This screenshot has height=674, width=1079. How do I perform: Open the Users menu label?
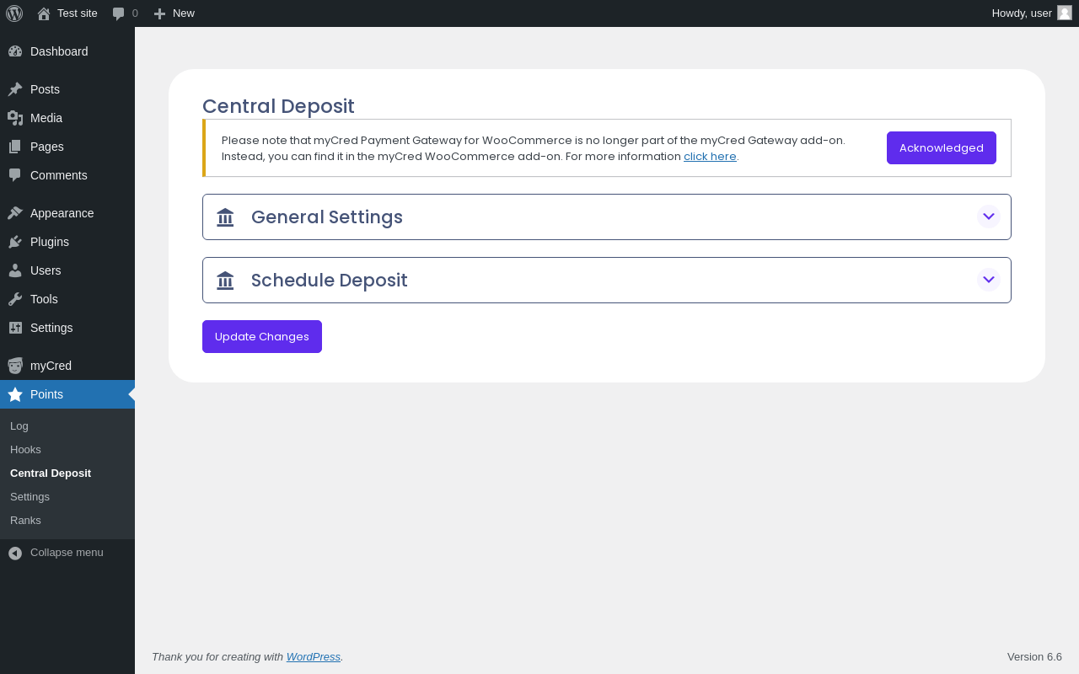pos(46,270)
